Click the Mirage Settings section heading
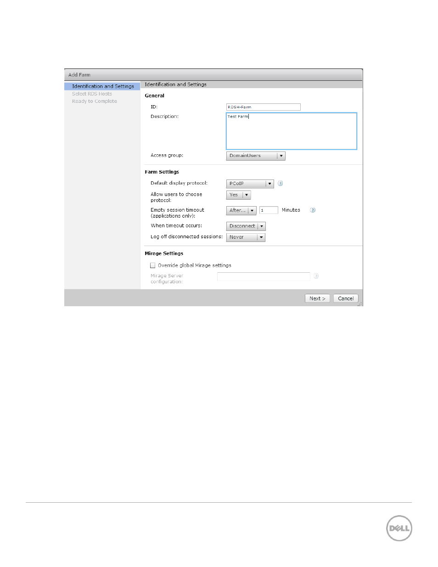 (164, 253)
